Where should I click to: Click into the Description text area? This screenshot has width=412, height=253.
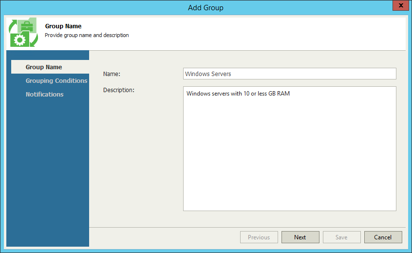pos(290,149)
